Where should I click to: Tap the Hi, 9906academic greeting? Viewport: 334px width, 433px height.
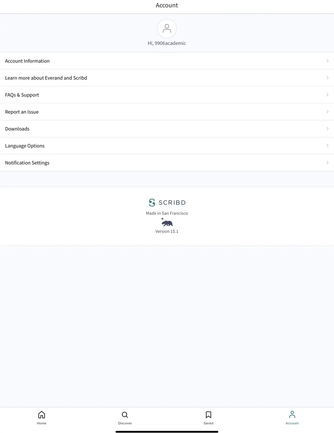[x=167, y=43]
